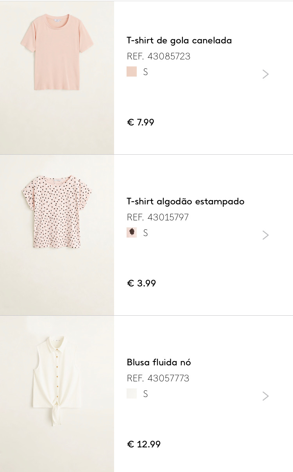Select reference number REF. 43085723
The image size is (293, 472).
pos(159,56)
